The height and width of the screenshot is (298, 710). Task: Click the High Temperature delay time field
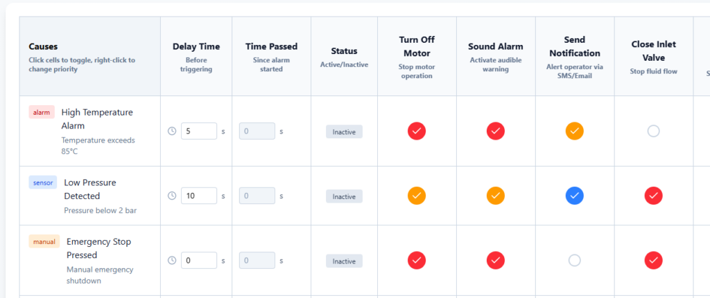198,131
